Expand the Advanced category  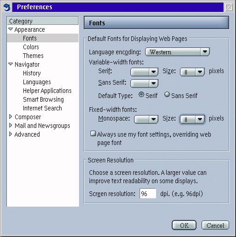point(11,134)
